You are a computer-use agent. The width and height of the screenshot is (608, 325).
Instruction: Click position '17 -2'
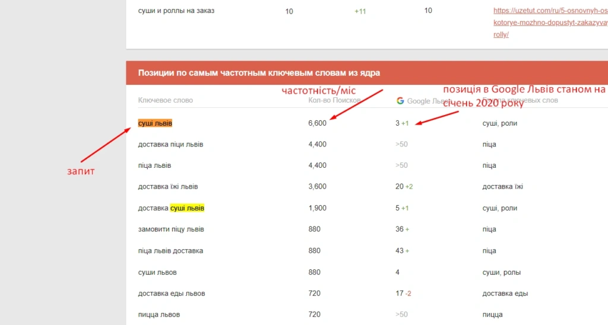click(x=403, y=294)
